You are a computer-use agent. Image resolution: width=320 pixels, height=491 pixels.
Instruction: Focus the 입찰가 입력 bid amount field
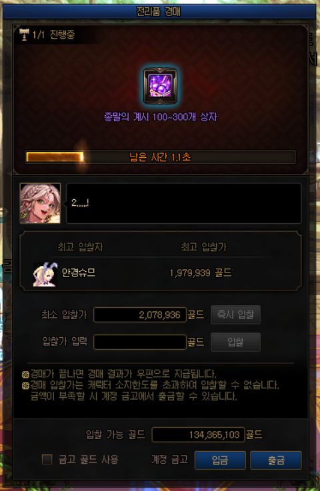140,342
